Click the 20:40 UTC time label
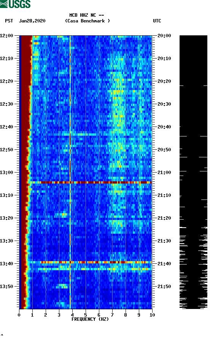The width and height of the screenshot is (210, 339). [164, 127]
